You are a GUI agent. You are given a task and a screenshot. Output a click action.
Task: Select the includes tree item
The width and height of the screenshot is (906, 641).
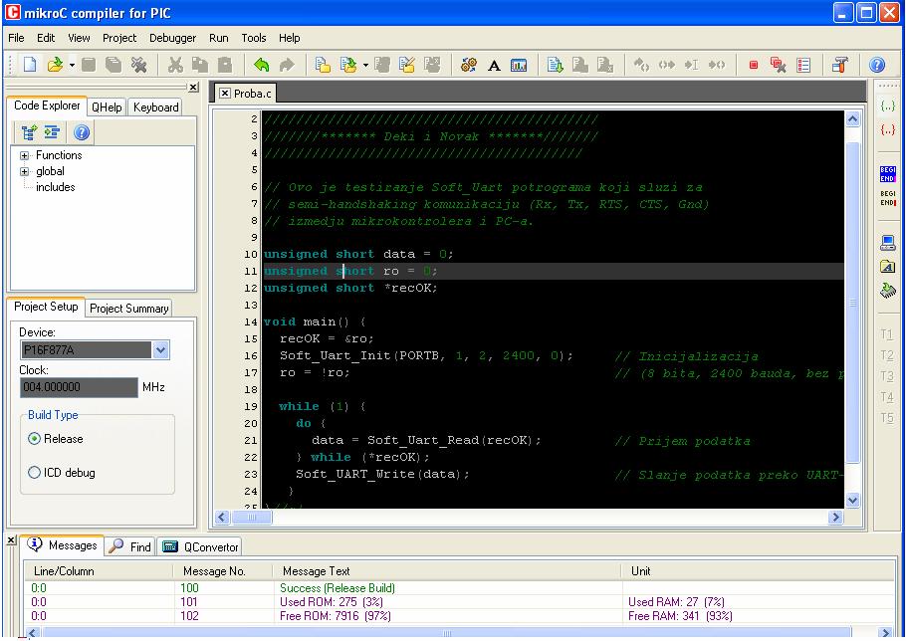coord(56,187)
